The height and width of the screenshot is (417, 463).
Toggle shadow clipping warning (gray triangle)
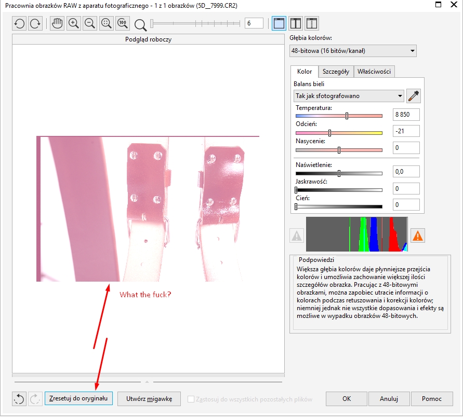click(x=297, y=235)
